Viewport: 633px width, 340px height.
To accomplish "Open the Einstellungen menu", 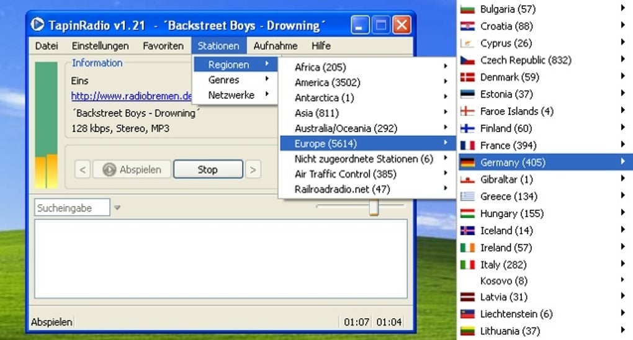I will (x=100, y=46).
